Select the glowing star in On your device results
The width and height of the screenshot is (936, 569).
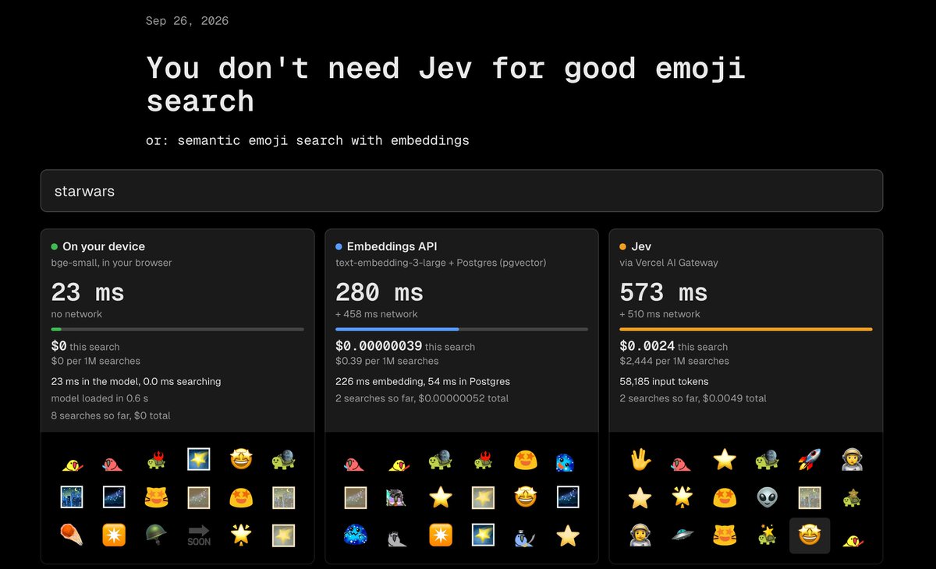[x=241, y=535]
